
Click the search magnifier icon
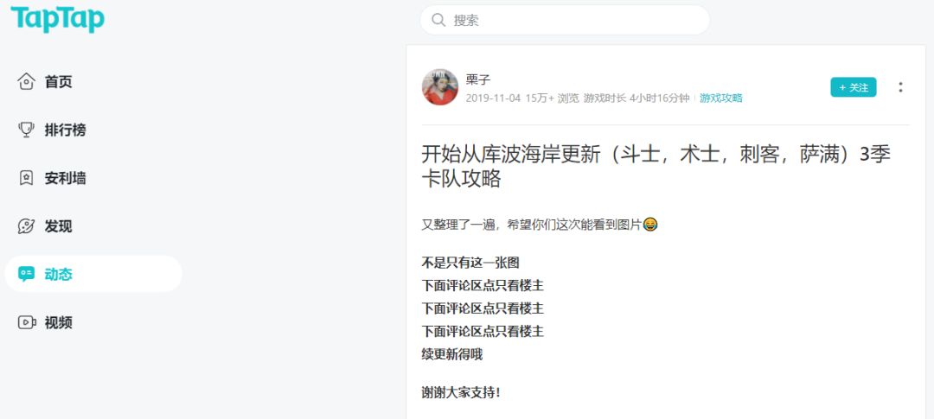[438, 20]
